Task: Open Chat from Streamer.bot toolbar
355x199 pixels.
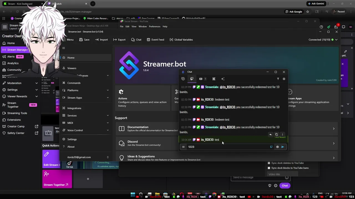Action: pos(136,40)
